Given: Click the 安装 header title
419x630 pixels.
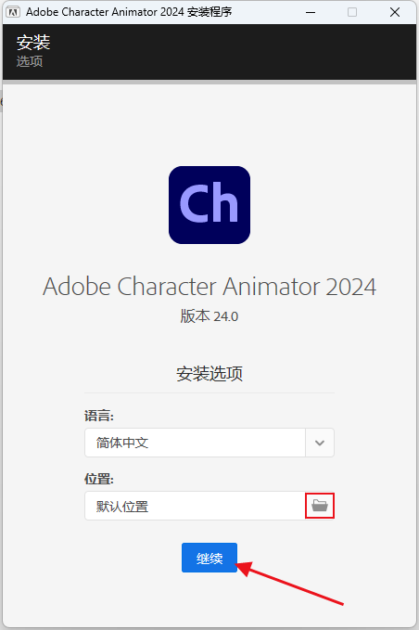Looking at the screenshot, I should tap(33, 43).
